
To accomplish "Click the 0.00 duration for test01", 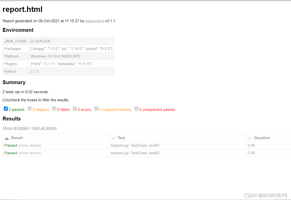I will [251, 145].
